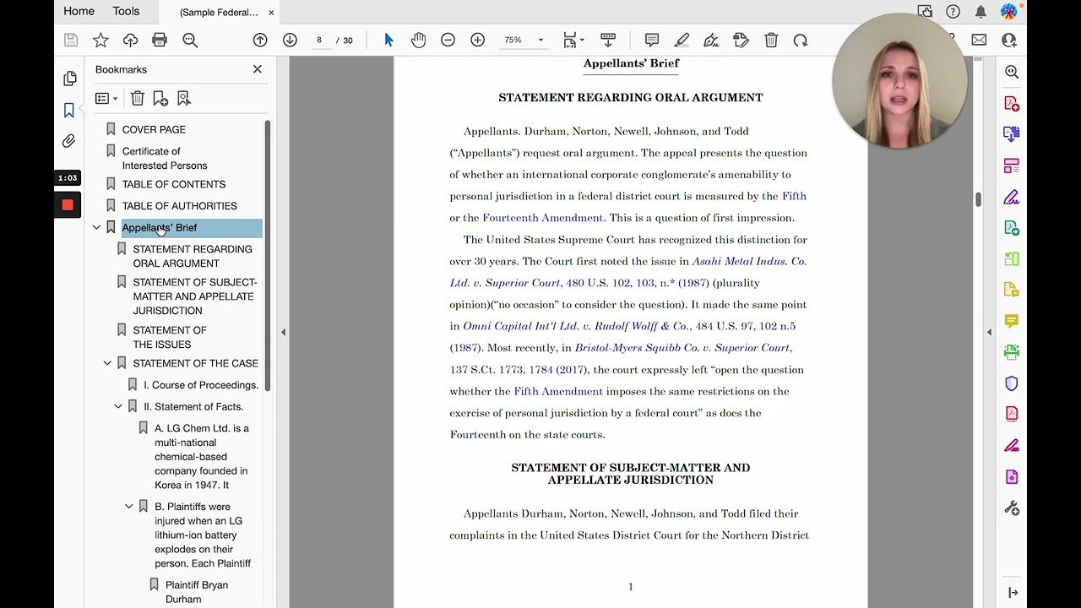
Task: Jump to TABLE OF AUTHORITIES bookmark
Action: click(x=179, y=206)
